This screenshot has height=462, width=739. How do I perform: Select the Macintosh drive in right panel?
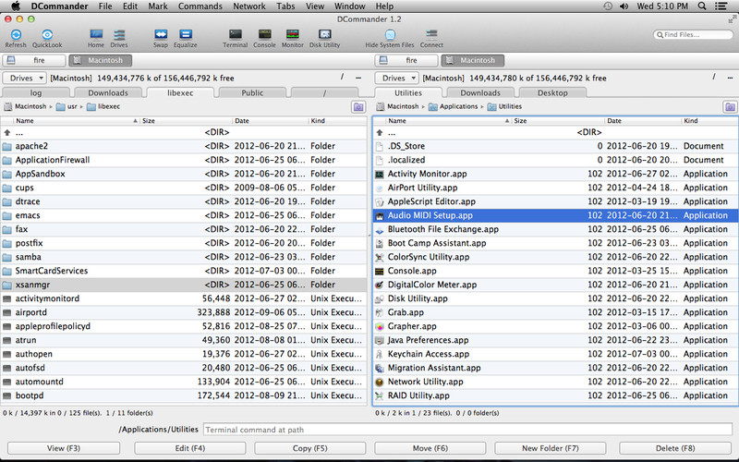click(x=472, y=60)
